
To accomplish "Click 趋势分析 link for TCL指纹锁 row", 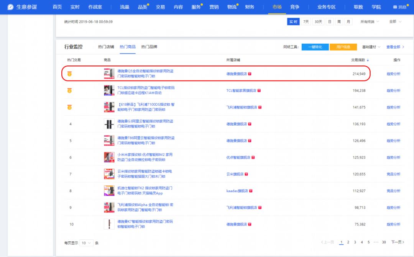I will tap(393, 91).
